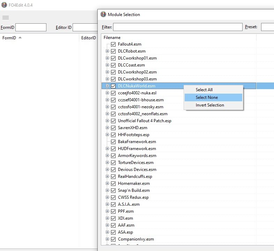The height and width of the screenshot is (251, 274).
Task: Expand the ArmorKeywords.esm tree node
Action: coord(108,156)
